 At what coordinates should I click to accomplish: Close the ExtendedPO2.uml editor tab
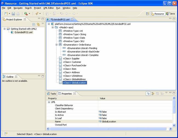pyautogui.click(x=72, y=19)
